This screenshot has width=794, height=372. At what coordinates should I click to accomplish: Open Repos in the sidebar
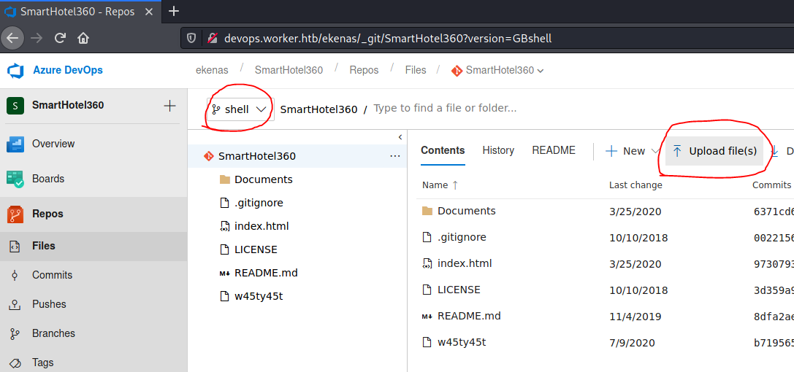[x=47, y=214]
